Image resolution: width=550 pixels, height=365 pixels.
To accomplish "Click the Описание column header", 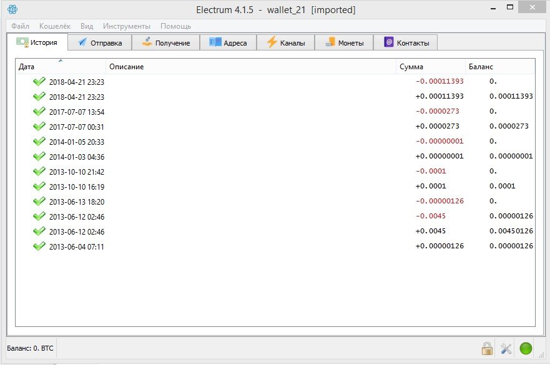I will tap(251, 67).
